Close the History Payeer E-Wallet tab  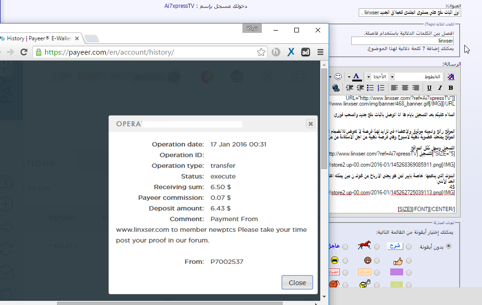(77, 38)
